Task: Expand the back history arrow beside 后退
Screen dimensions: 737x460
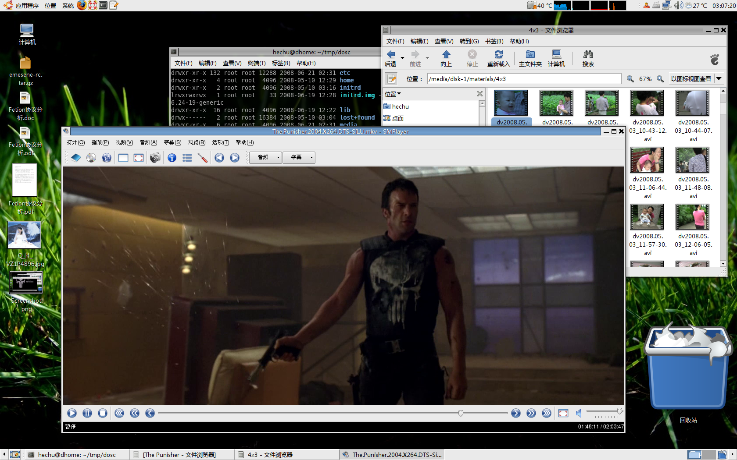Action: pos(402,58)
